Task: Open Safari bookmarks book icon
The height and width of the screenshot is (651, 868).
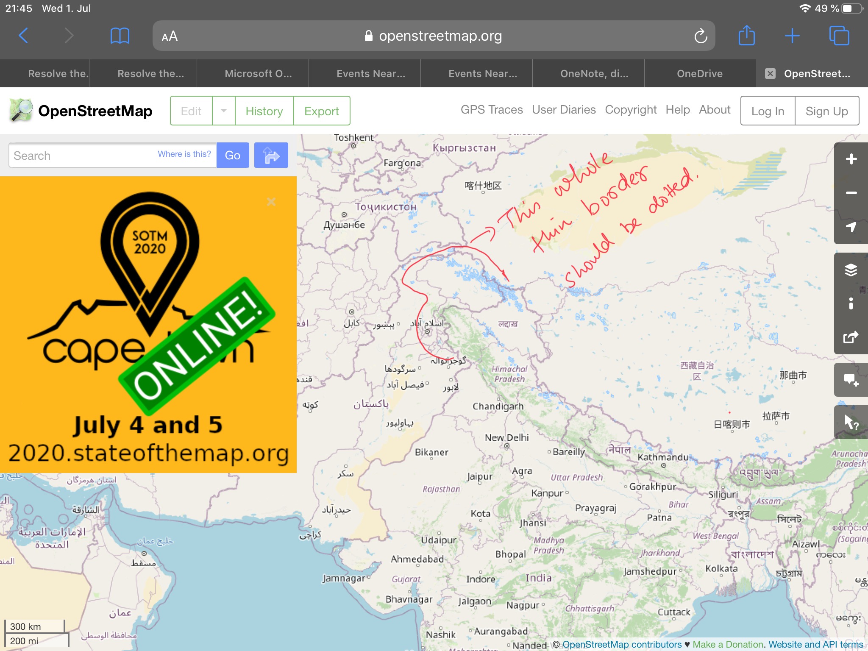Action: [x=120, y=36]
